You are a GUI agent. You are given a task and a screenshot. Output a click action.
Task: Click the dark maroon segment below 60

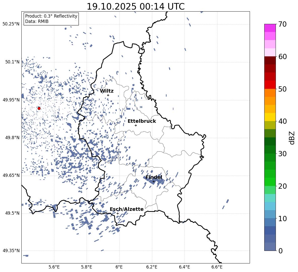click(270, 60)
